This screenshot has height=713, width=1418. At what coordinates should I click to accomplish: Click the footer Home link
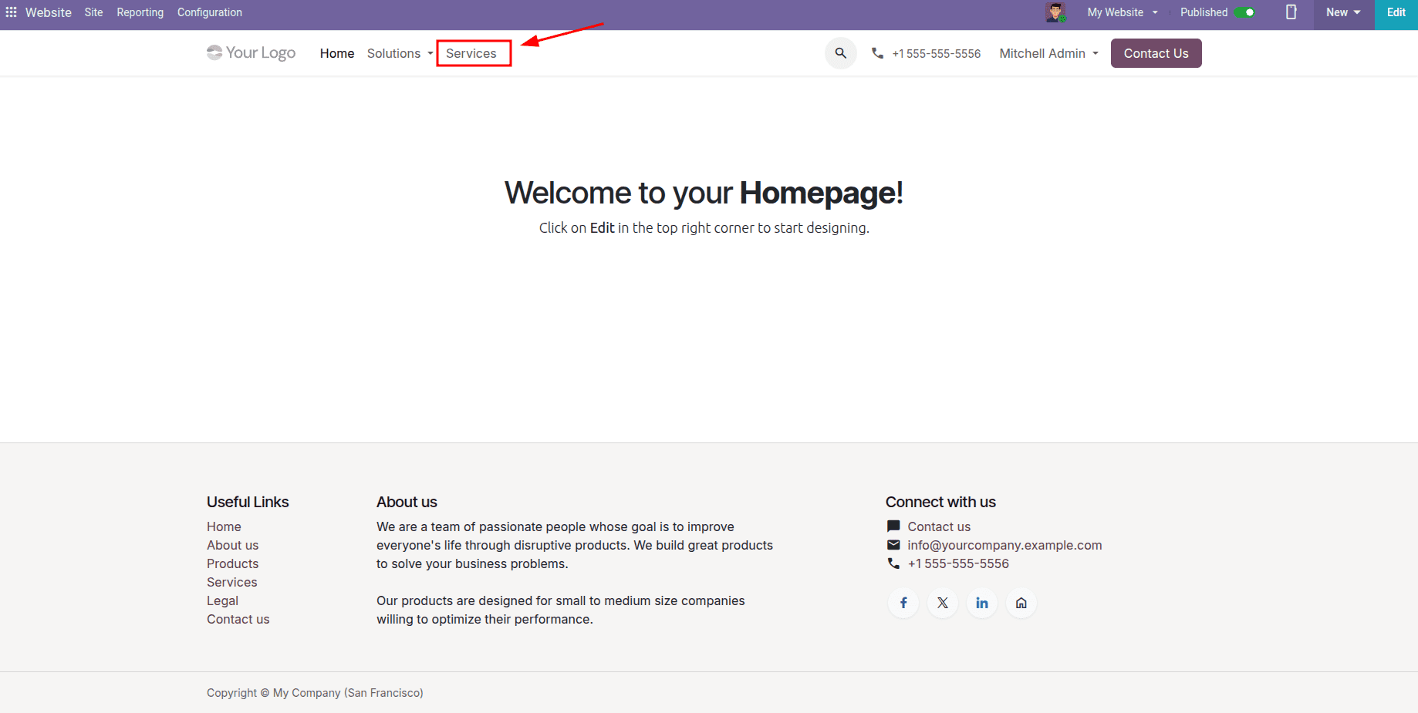224,526
